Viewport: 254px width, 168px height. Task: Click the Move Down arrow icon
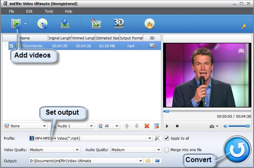(137, 126)
